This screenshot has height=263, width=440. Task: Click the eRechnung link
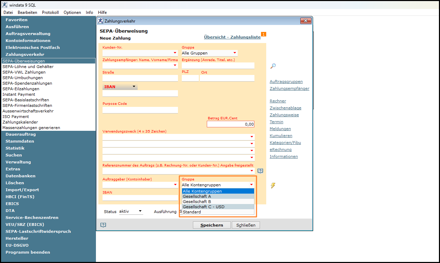click(280, 150)
